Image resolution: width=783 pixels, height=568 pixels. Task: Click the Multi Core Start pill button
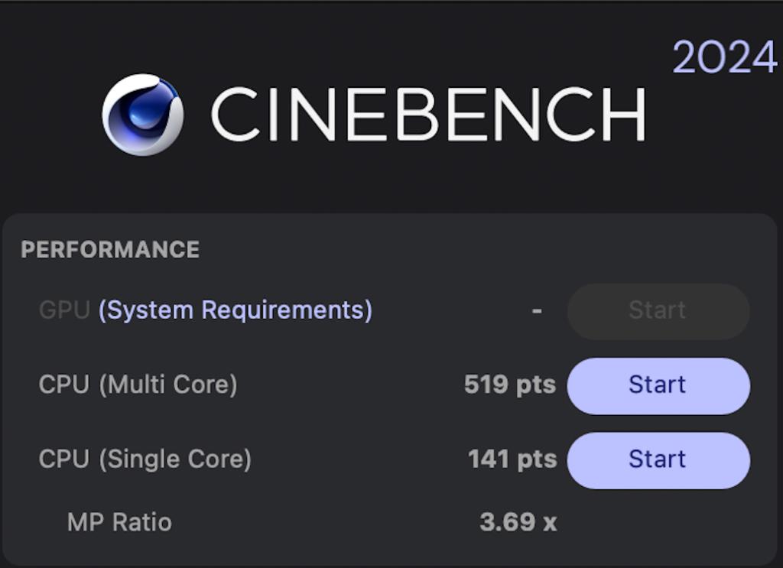658,385
